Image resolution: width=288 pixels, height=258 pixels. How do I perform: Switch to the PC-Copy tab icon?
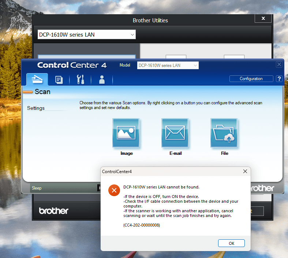[59, 80]
